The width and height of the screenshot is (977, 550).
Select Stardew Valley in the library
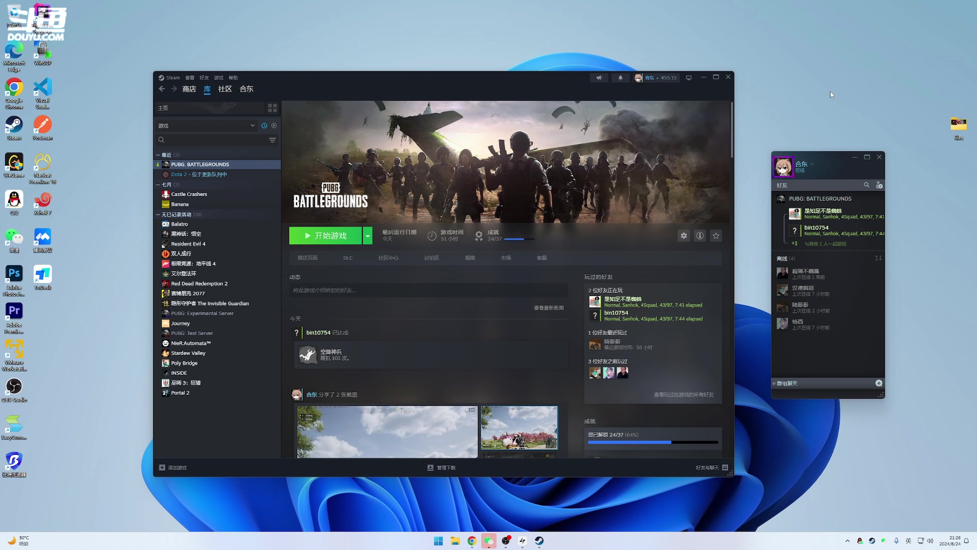tap(217, 353)
